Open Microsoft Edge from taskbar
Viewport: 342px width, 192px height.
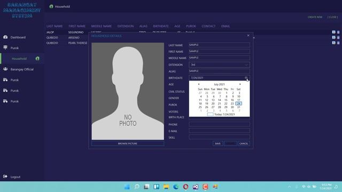[176, 187]
